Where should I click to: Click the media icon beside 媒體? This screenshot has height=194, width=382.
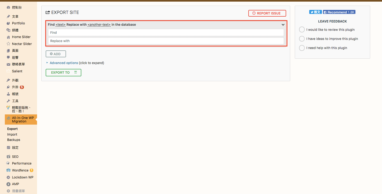coord(8,30)
